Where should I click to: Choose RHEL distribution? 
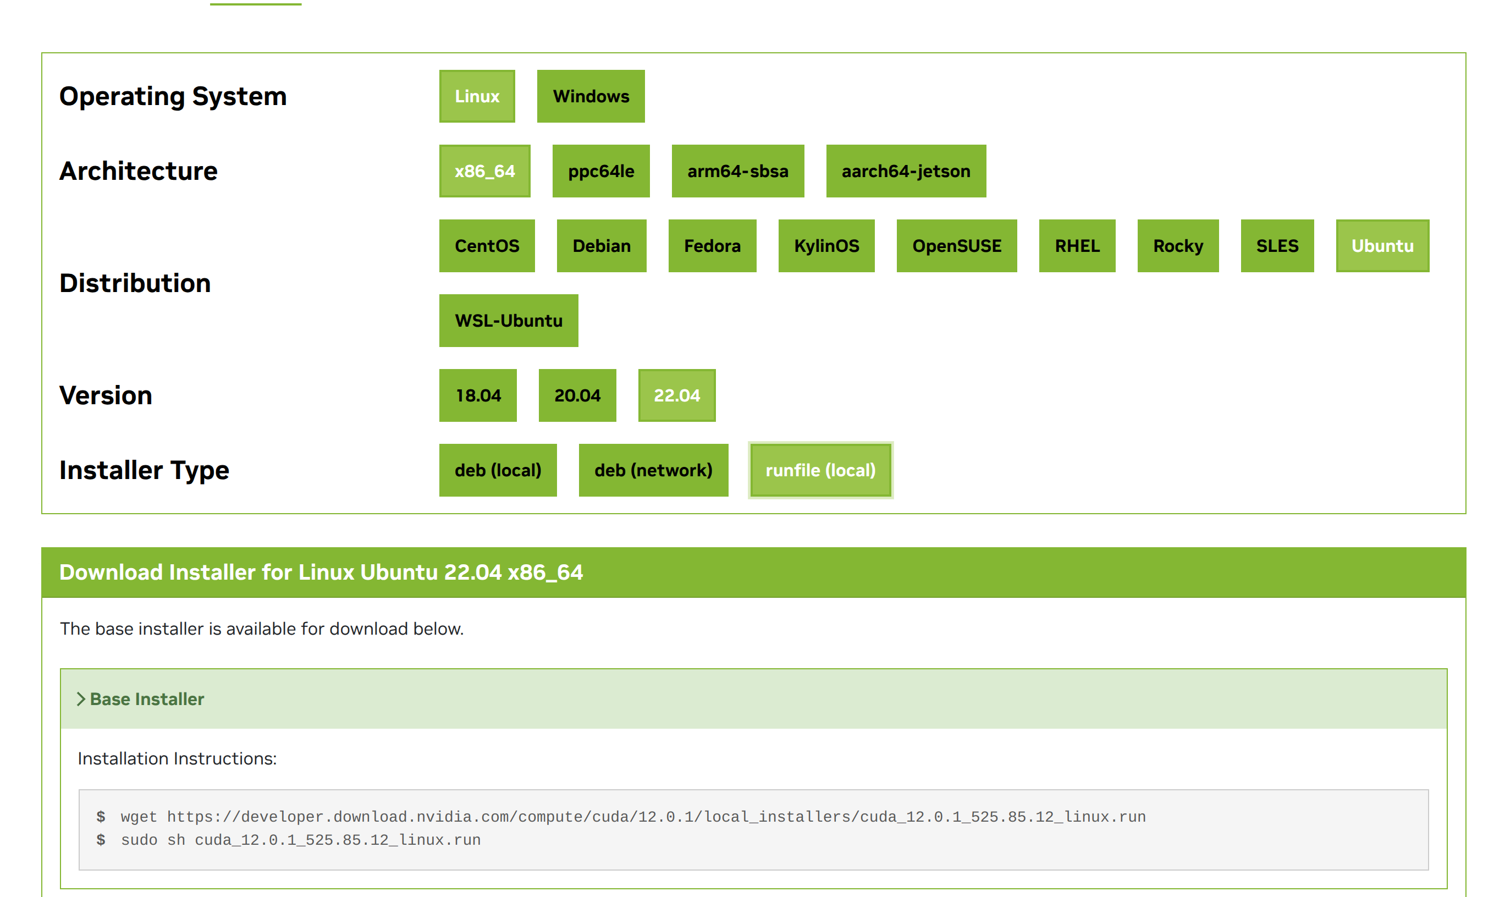click(1077, 246)
